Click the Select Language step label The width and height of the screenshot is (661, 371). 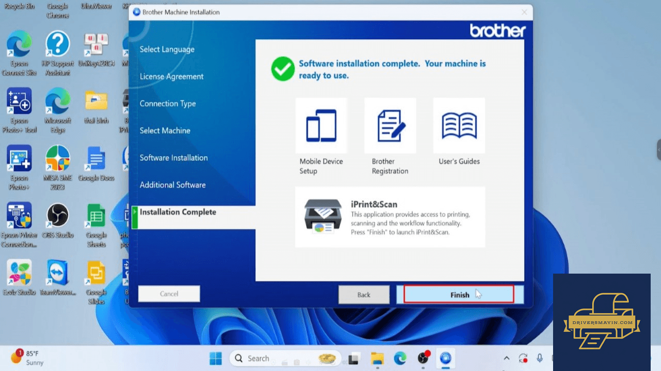167,49
